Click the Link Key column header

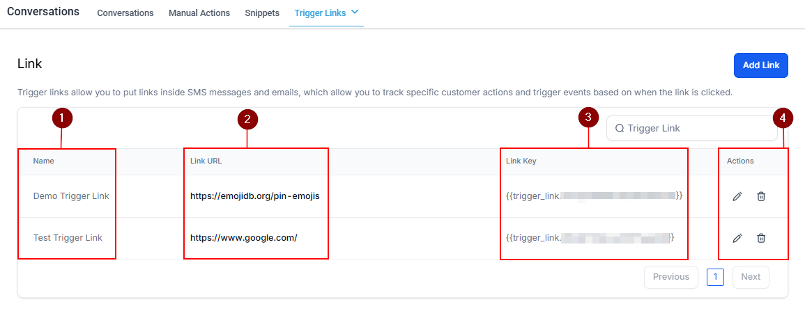[x=521, y=161]
